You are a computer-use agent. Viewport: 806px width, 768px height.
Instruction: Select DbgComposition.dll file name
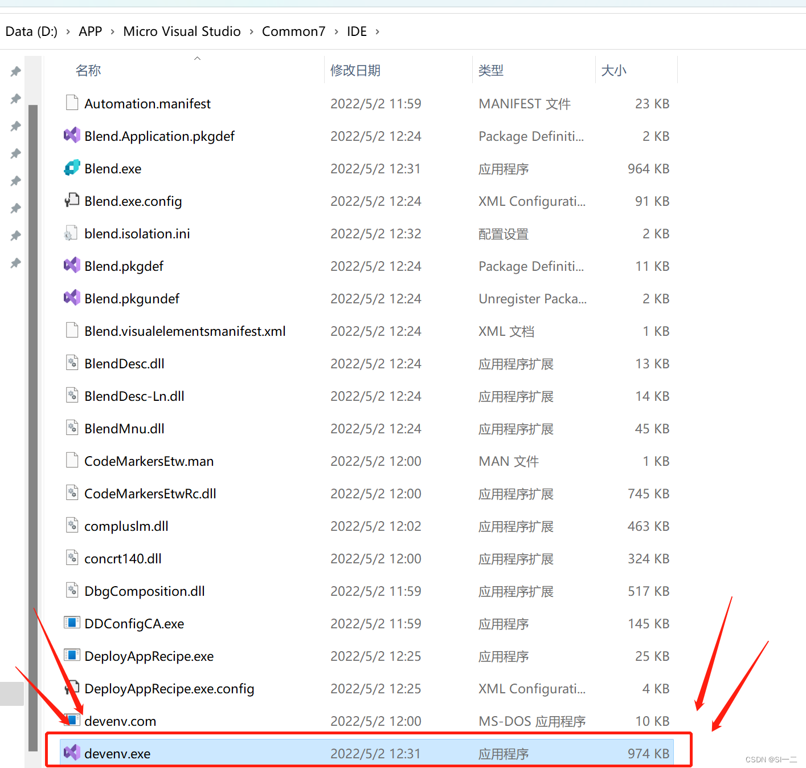[x=145, y=591]
